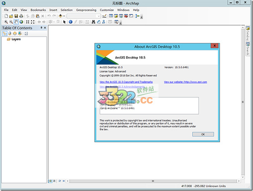Pause map drawing button

click(x=64, y=181)
